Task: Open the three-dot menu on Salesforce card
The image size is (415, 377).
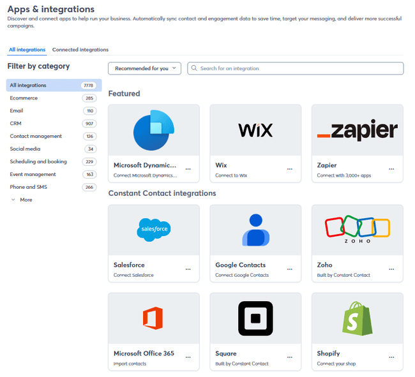Action: [188, 269]
